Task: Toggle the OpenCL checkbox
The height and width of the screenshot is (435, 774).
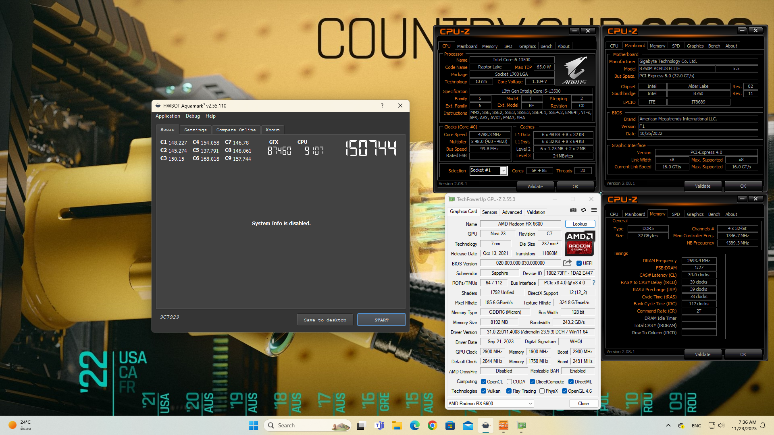Action: [x=483, y=382]
